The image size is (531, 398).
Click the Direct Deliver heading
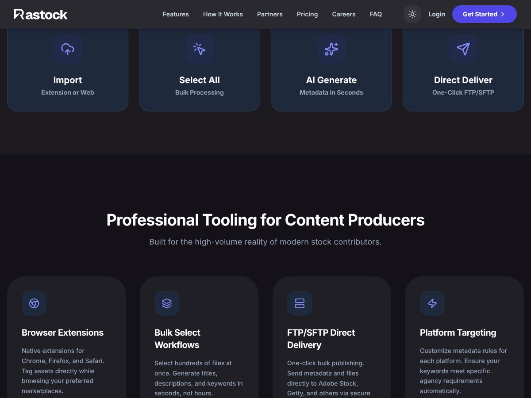pyautogui.click(x=463, y=80)
